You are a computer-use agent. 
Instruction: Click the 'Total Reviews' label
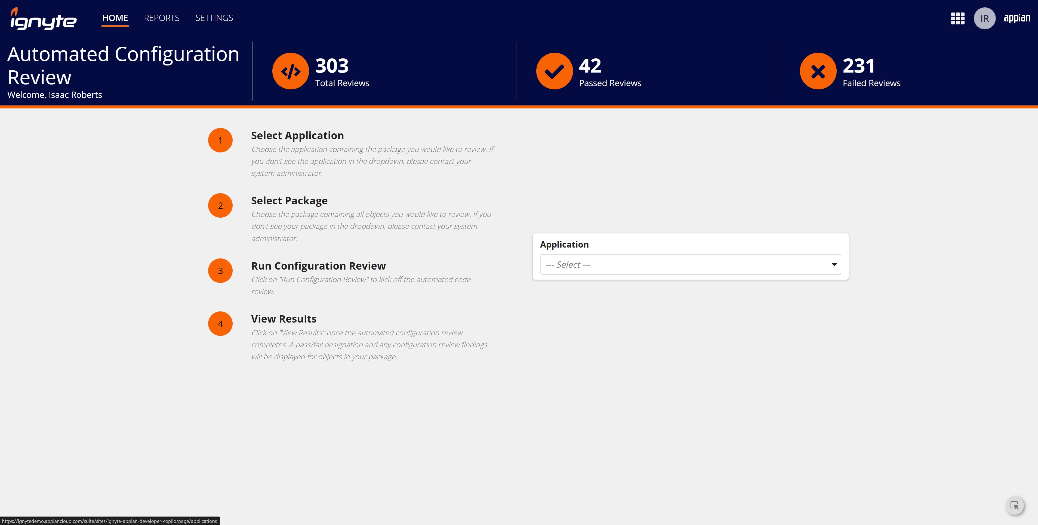[x=342, y=83]
